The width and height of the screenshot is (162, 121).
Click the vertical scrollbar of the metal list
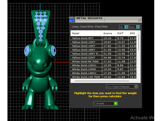tap(139, 42)
